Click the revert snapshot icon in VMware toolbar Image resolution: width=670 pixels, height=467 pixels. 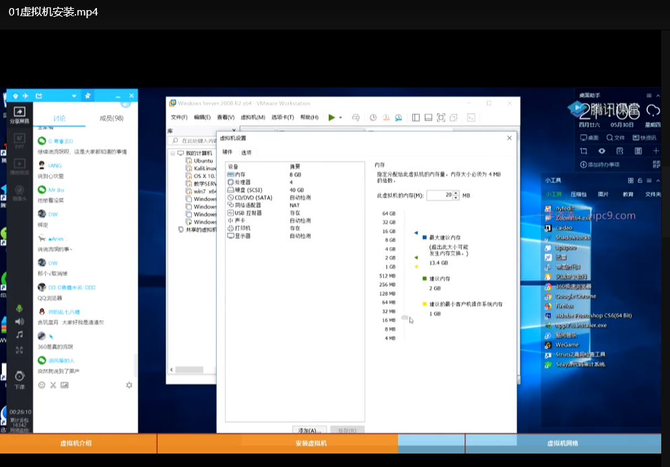[386, 117]
